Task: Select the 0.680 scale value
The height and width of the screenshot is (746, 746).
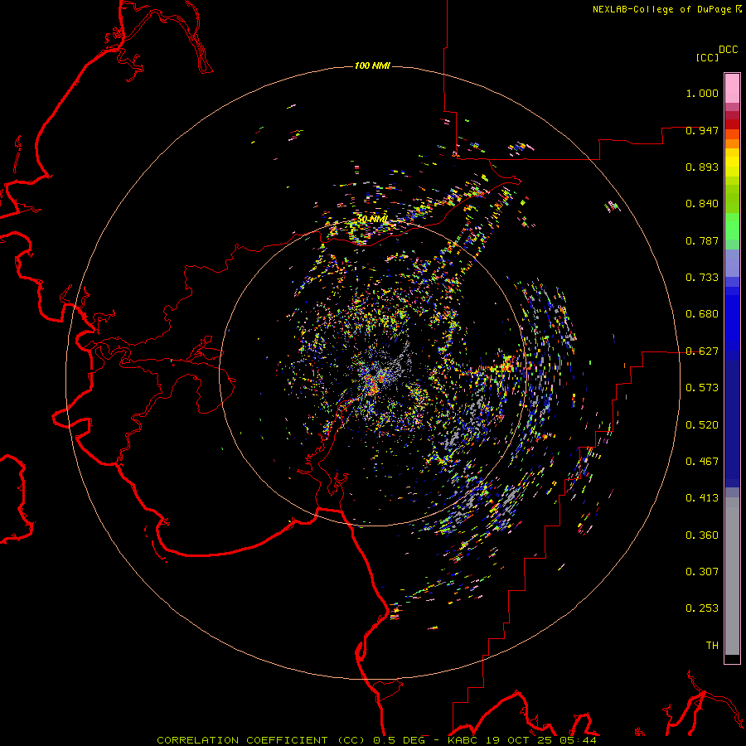Action: [702, 314]
